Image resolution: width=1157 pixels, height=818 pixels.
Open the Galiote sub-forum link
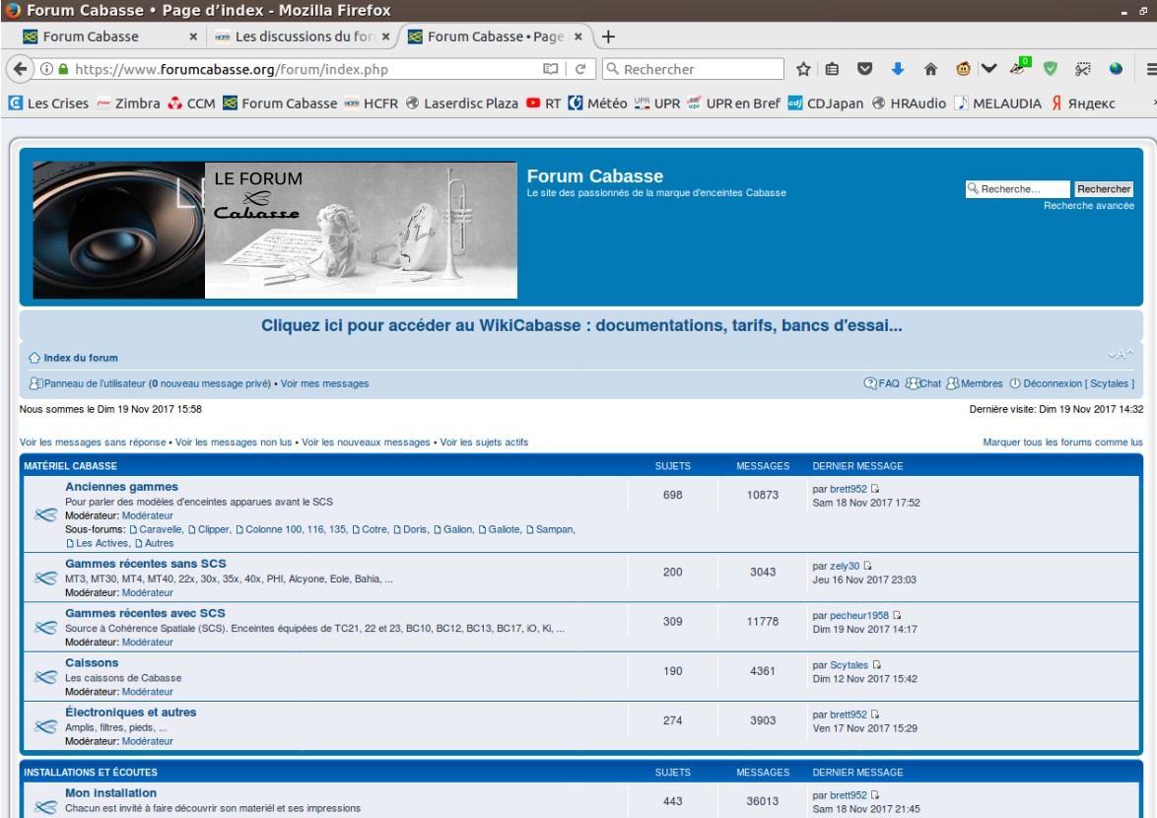504,529
